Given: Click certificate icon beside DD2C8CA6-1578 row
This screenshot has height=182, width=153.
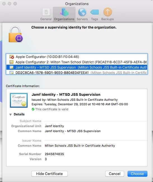Looking at the screenshot, I should 11,73.
